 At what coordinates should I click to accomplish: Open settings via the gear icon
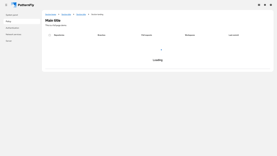[265, 5]
